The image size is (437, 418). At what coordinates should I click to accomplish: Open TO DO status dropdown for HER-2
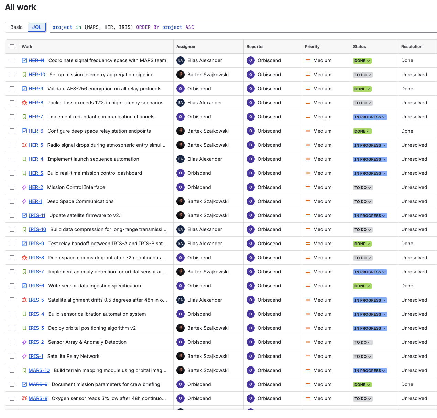[x=363, y=188]
